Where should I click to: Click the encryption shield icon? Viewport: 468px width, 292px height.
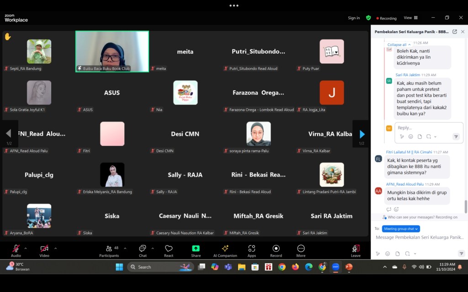(x=368, y=18)
